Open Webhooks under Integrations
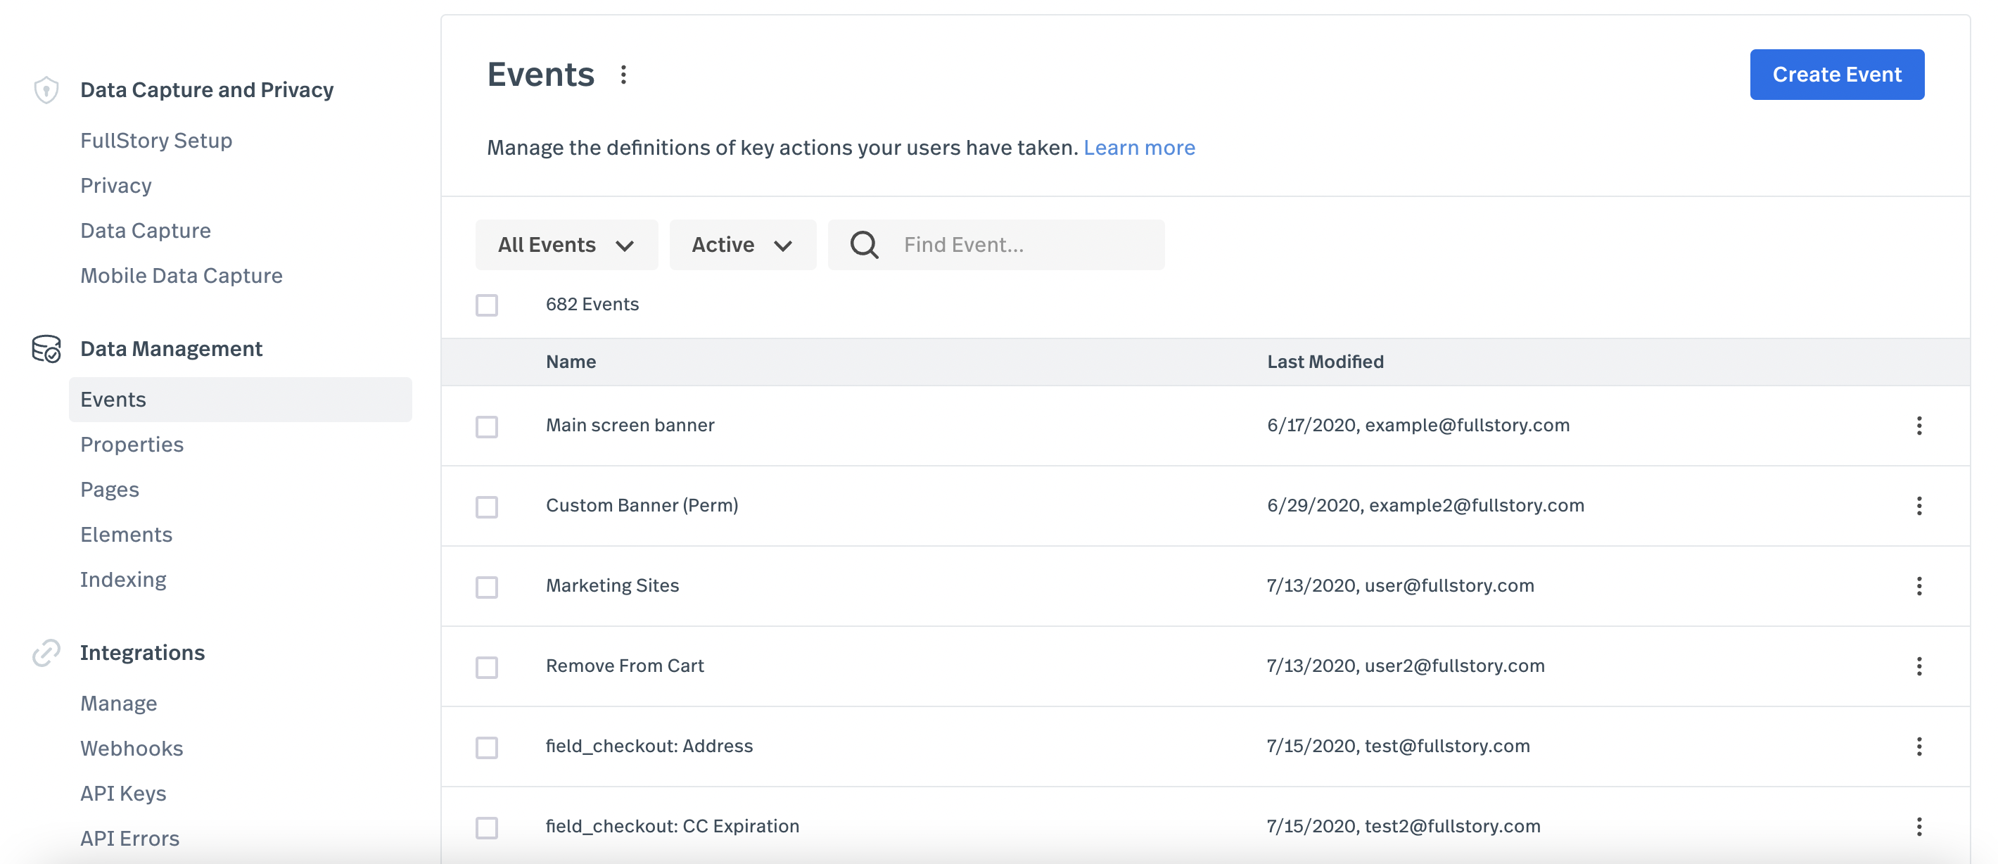 pyautogui.click(x=132, y=749)
